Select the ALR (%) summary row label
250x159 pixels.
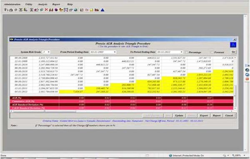pos(17,98)
